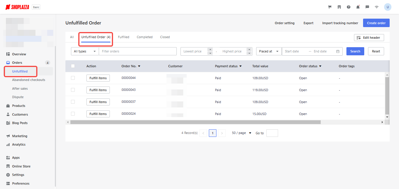Image resolution: width=399 pixels, height=189 pixels.
Task: Open the help question mark icon
Action: click(x=349, y=7)
